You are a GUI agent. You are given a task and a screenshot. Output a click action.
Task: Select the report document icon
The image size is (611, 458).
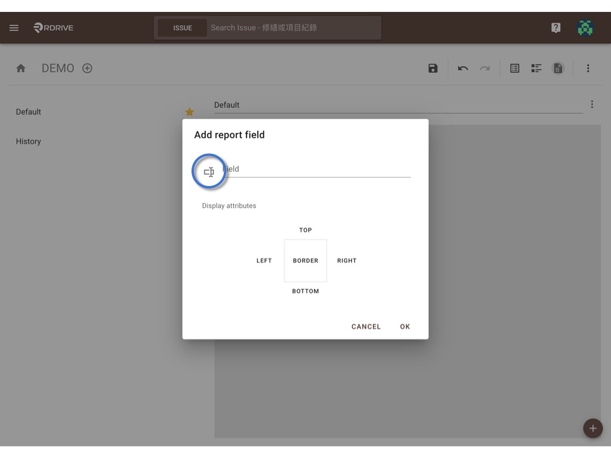tap(558, 69)
